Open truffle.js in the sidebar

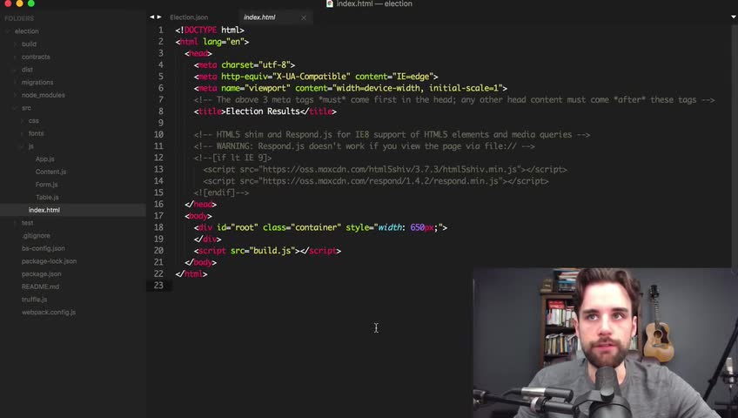[x=34, y=299]
